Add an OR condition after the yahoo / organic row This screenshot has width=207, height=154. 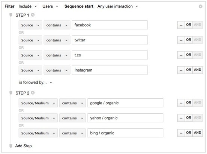pyautogui.click(x=189, y=118)
